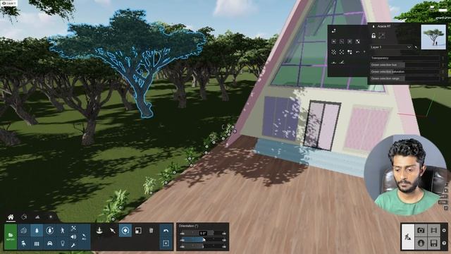Activate the Scale object tool
Viewport: 451px width, 254px height.
pos(138,231)
